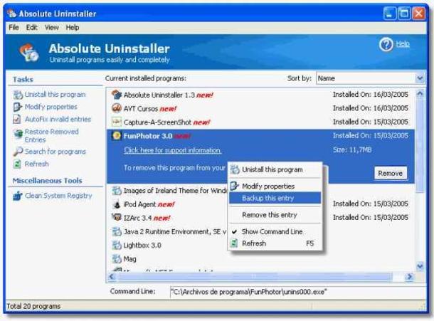The height and width of the screenshot is (321, 434).
Task: Choose Backup this entry from context menu
Action: [x=275, y=198]
